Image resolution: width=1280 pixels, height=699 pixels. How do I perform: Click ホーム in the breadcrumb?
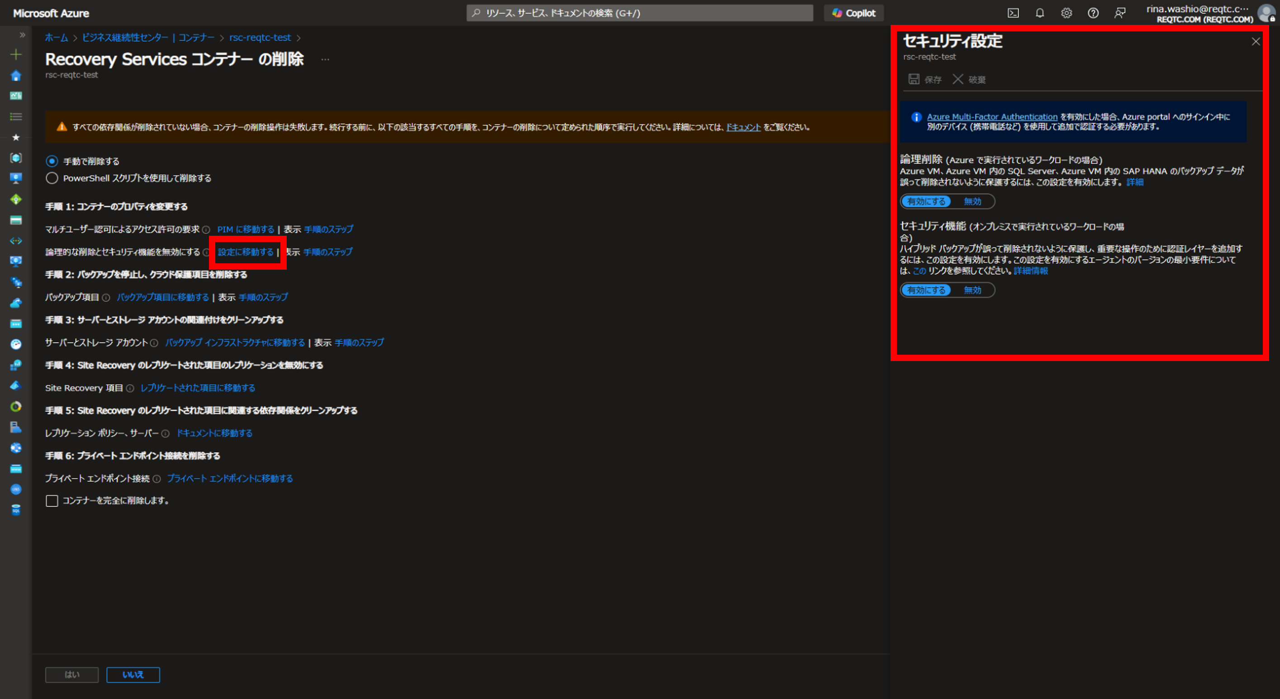coord(56,37)
